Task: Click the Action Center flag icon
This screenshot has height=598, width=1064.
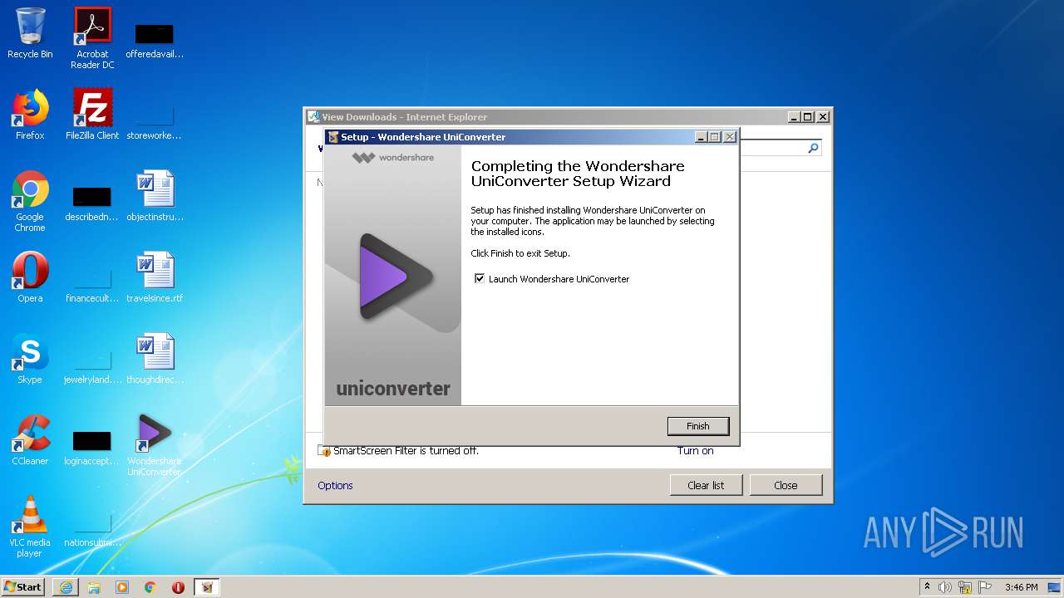Action: tap(984, 587)
